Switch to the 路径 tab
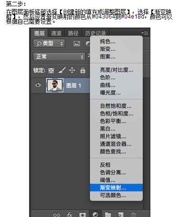 point(73,33)
